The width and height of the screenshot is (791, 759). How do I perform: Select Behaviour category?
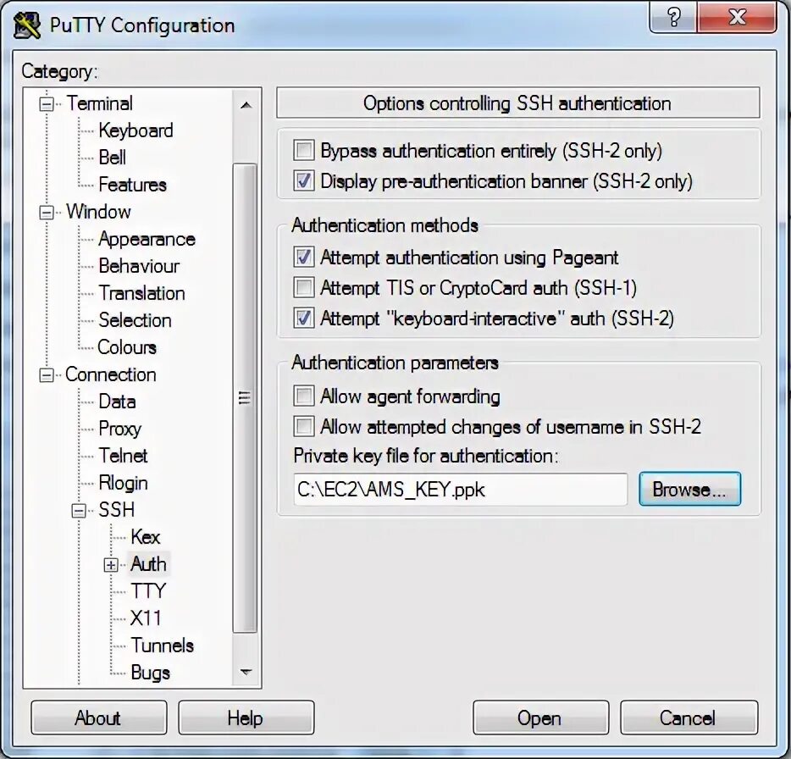139,266
